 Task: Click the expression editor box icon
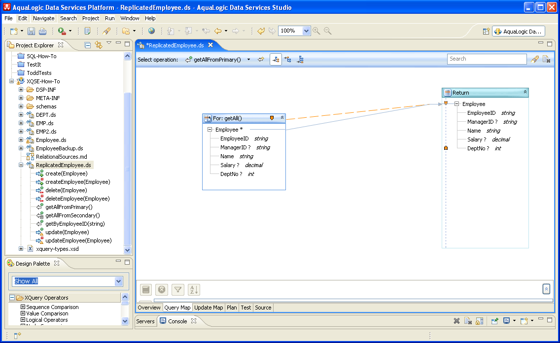pos(146,289)
